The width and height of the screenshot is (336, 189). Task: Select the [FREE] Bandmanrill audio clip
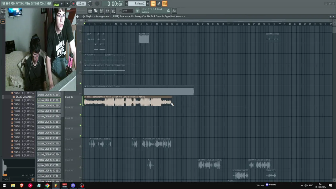pos(128,101)
